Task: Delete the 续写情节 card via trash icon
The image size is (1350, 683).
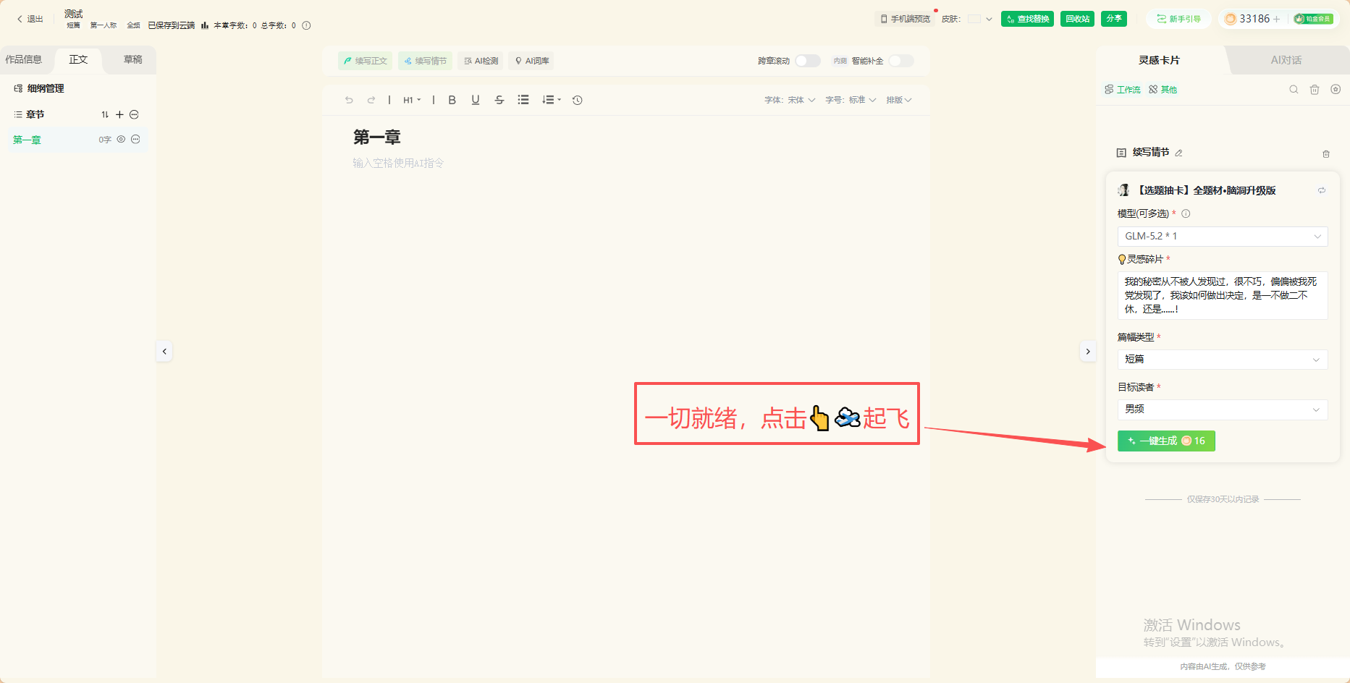Action: (1326, 153)
